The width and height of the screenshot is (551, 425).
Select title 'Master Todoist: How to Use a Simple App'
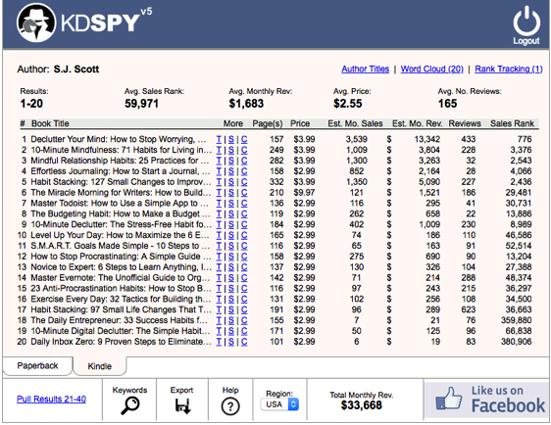tap(120, 204)
